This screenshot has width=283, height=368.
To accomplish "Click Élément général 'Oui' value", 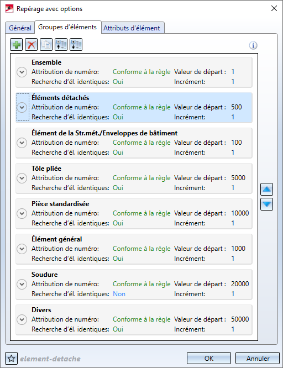I will (x=118, y=259).
